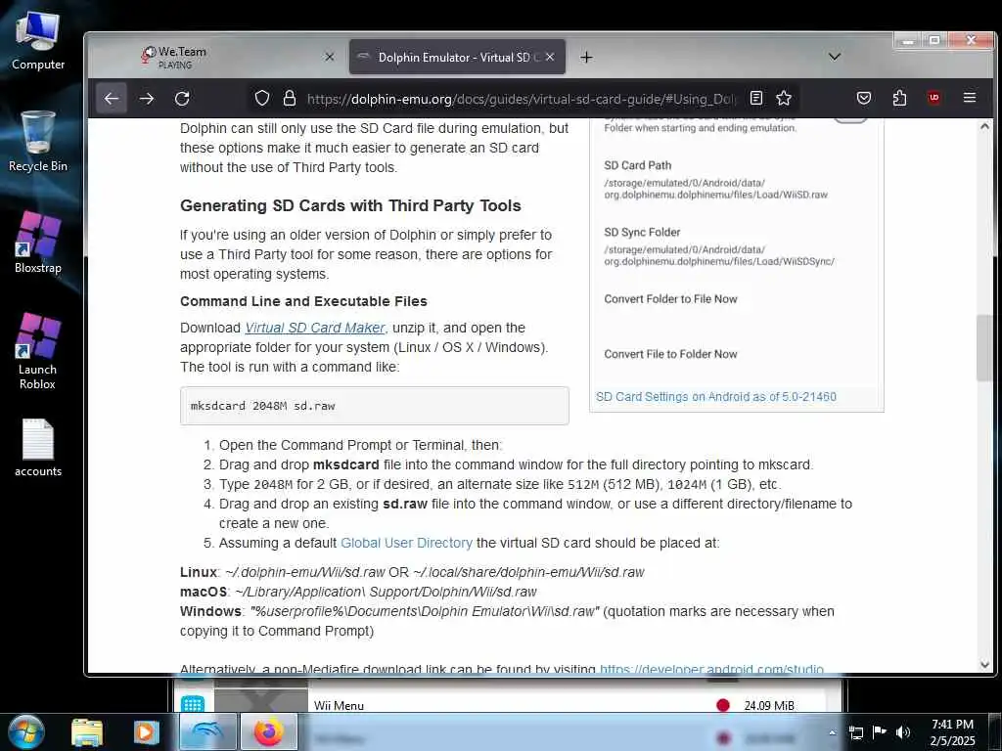Close the We.Team tab

pyautogui.click(x=329, y=57)
